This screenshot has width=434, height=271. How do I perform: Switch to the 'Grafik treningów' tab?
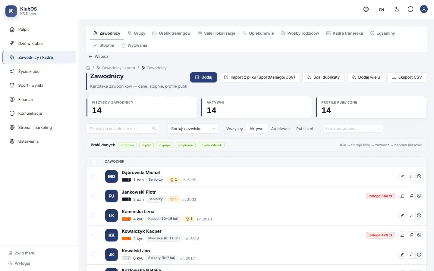[x=171, y=33]
